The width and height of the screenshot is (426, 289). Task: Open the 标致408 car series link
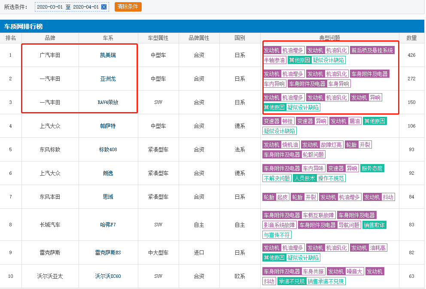[108, 150]
